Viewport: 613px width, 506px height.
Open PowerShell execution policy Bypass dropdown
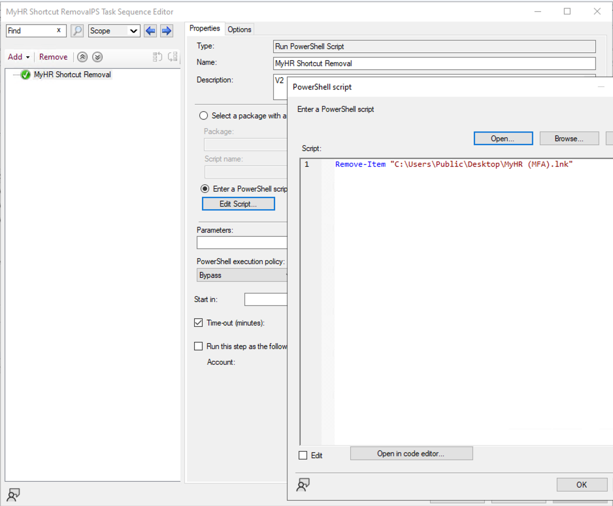242,275
